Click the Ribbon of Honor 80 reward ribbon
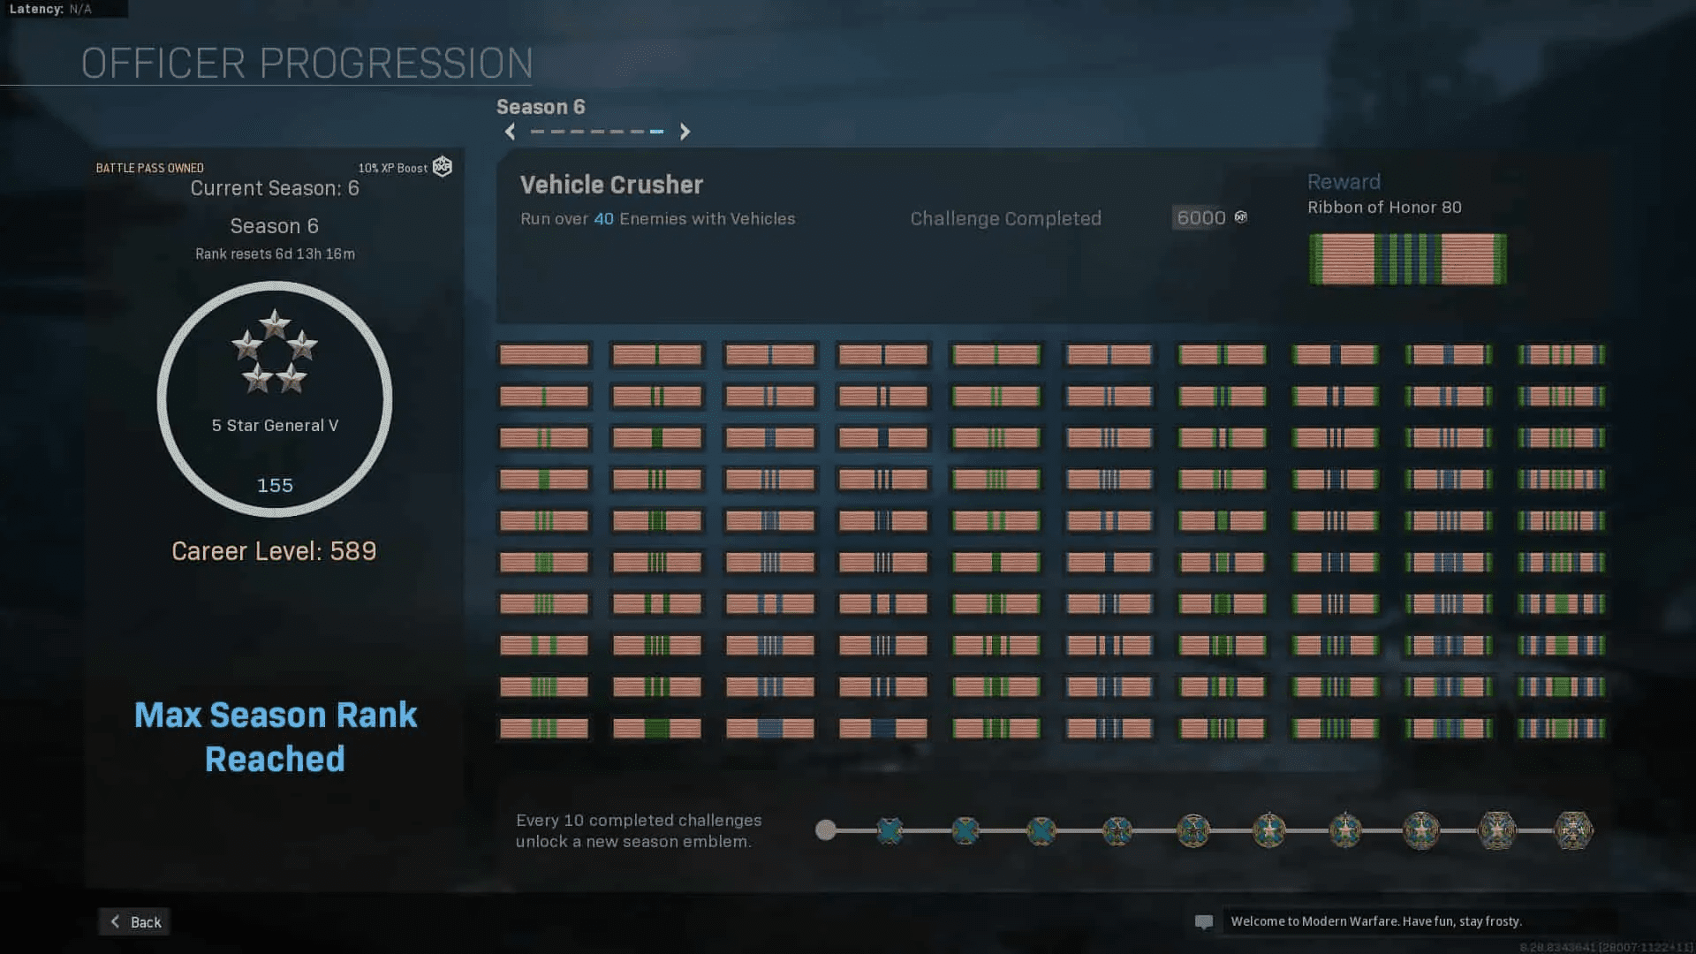This screenshot has height=954, width=1696. [1408, 260]
